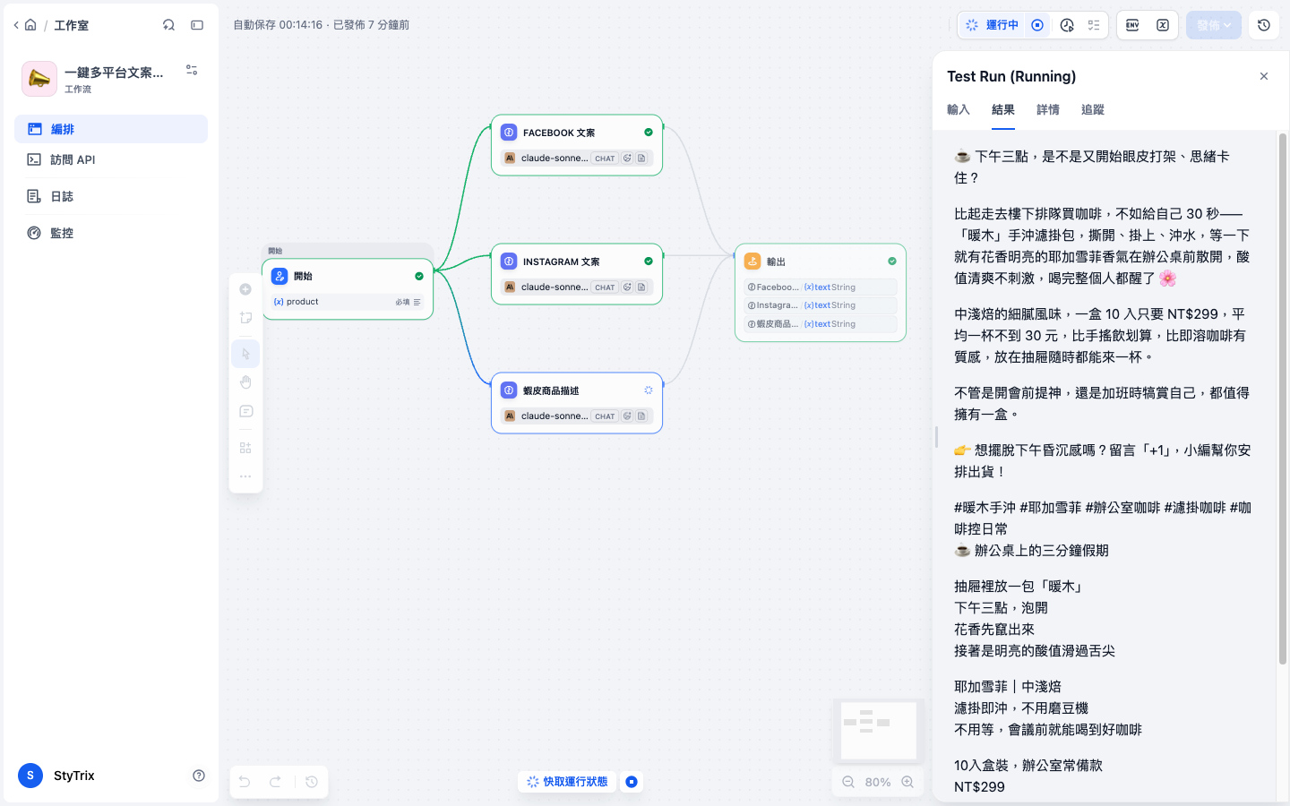
Task: Click the 運行中 running status button
Action: 992,25
